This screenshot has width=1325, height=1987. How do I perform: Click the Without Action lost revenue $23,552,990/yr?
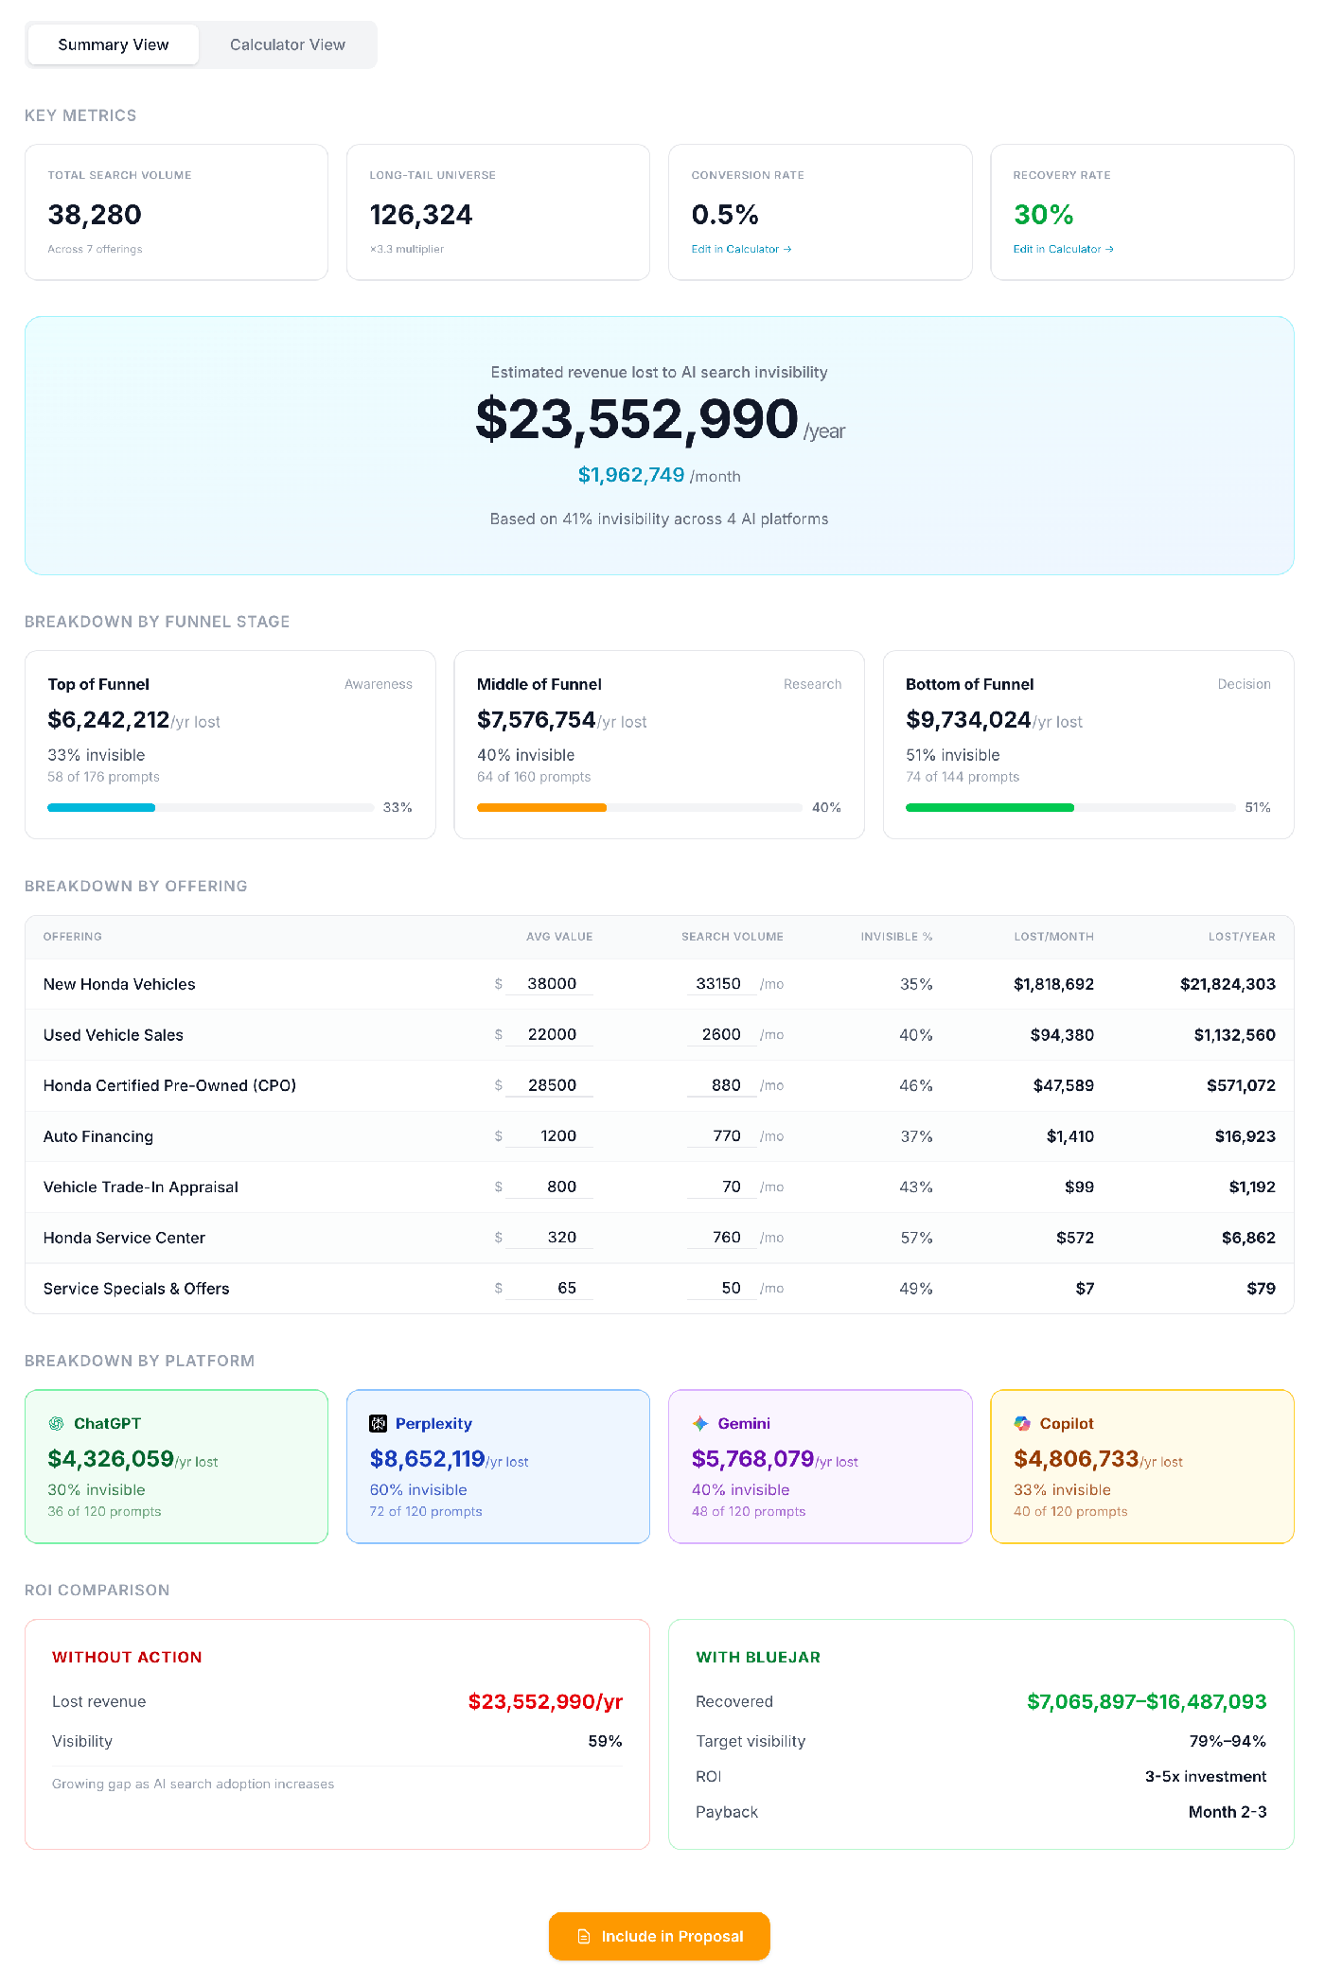(x=545, y=1701)
